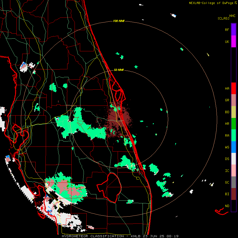
Task: Click the HR dark green legend swatch
Action: [234, 123]
